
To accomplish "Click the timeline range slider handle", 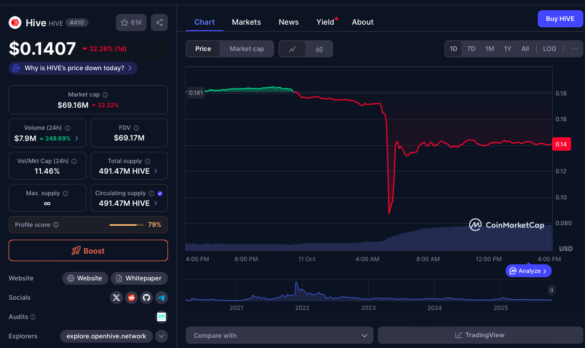I will click(x=551, y=290).
